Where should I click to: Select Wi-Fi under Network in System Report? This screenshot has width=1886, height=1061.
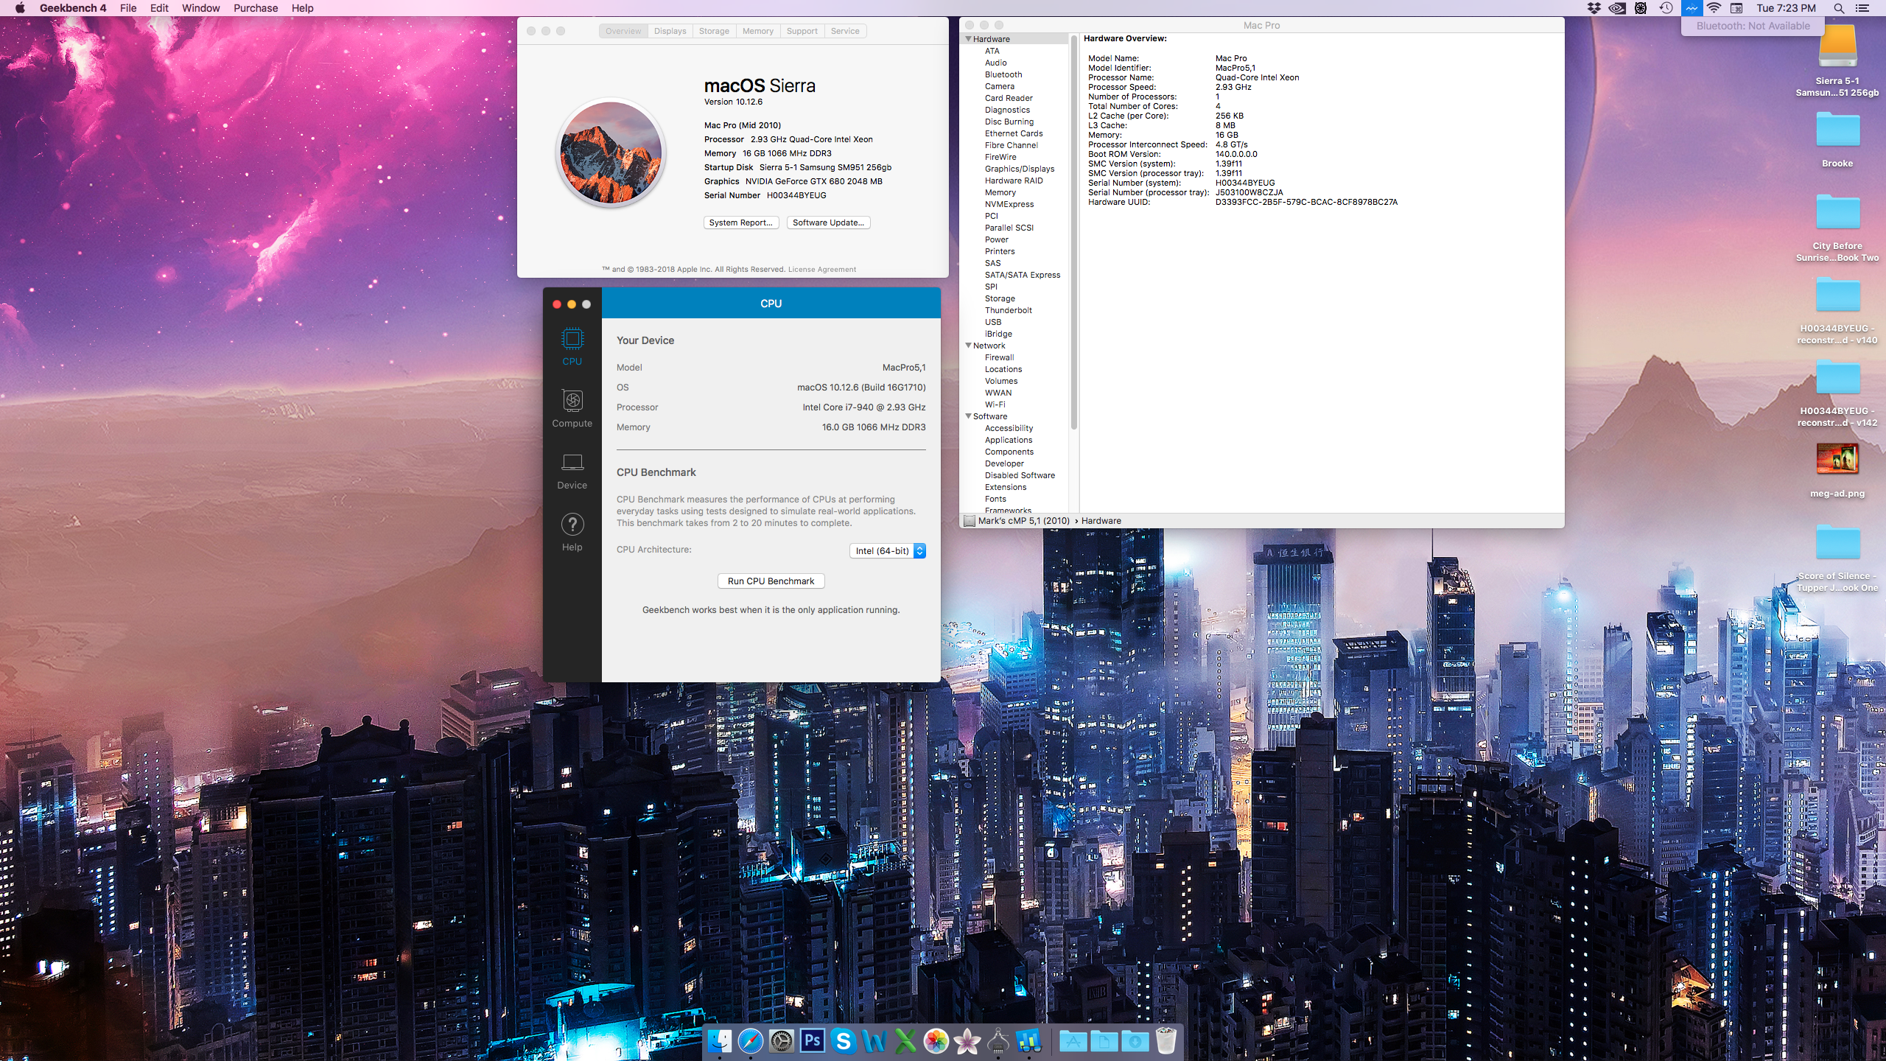coord(995,405)
